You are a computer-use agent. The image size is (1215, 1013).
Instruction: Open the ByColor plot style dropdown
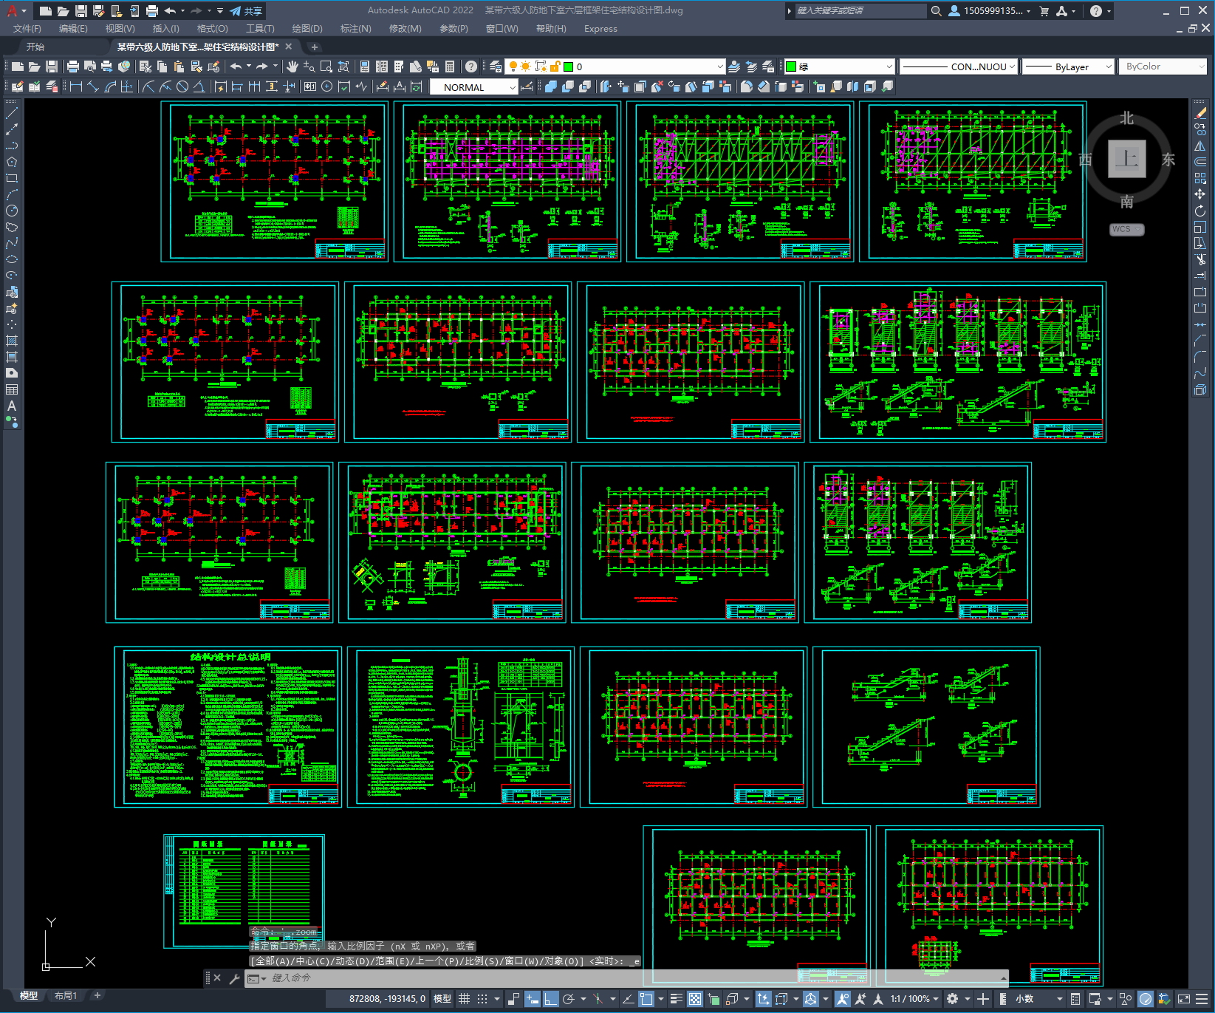[x=1163, y=66]
